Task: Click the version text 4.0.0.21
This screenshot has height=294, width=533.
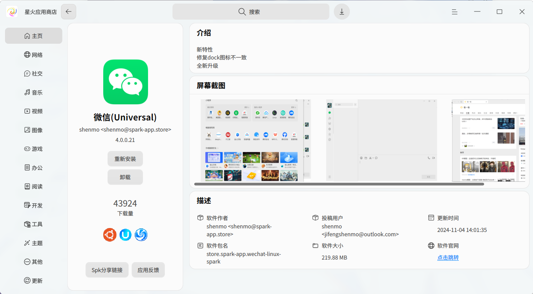Action: [x=125, y=140]
